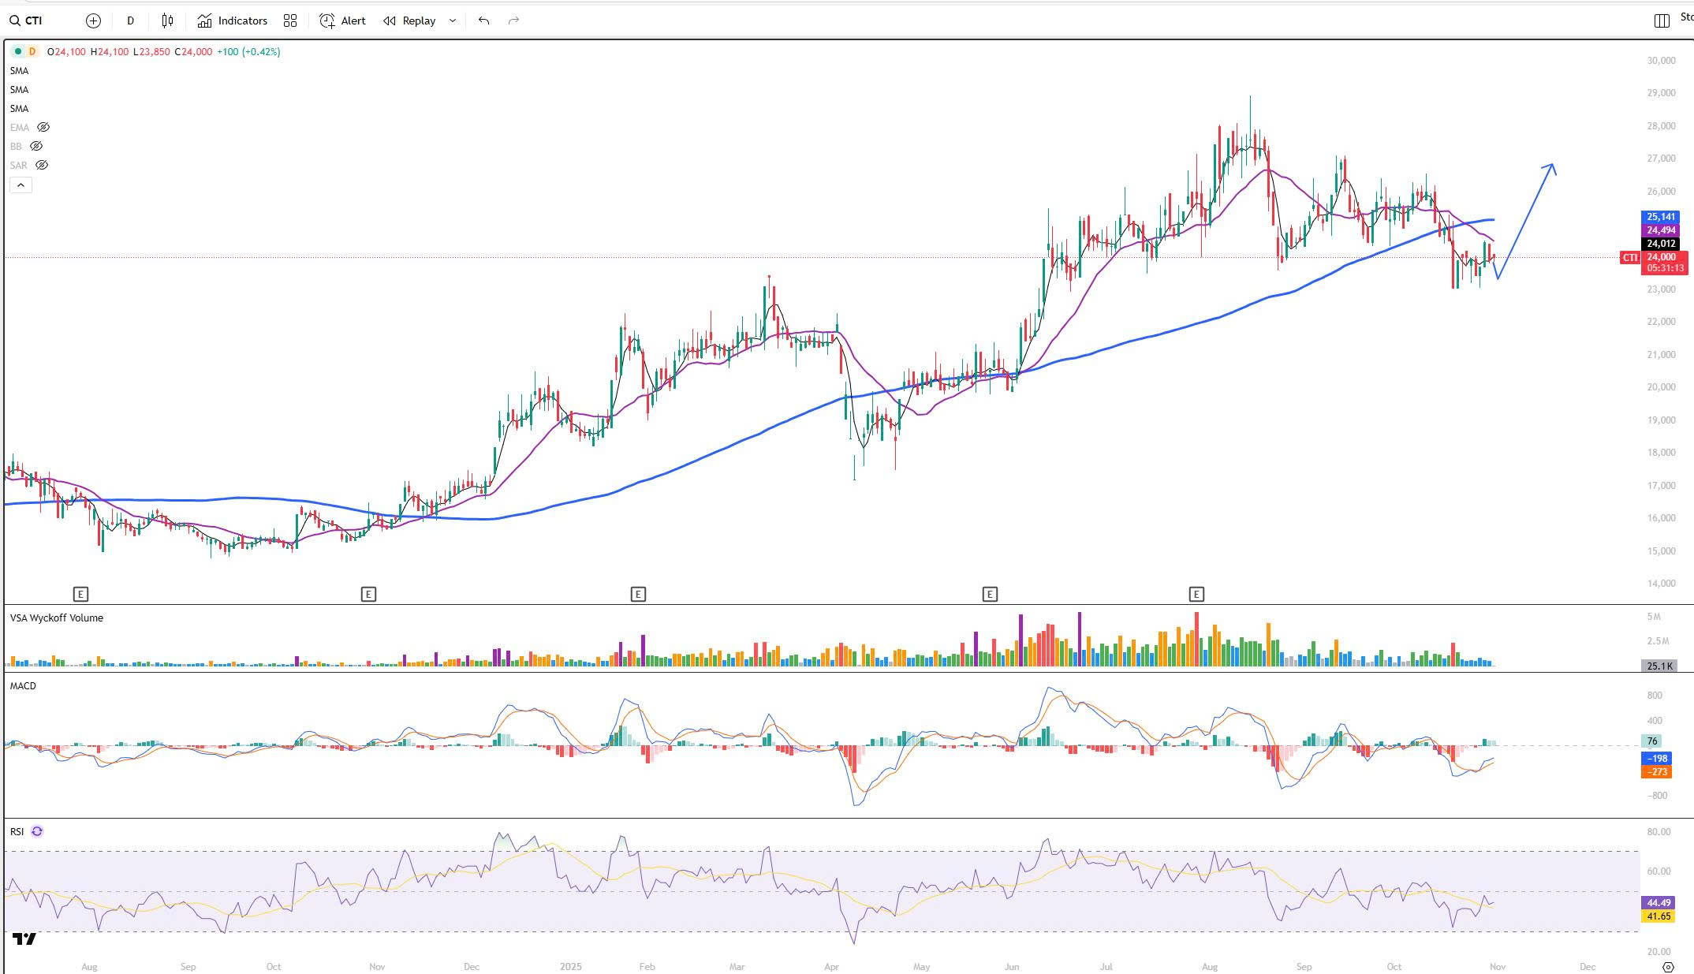This screenshot has height=974, width=1694.
Task: Expand the Replay dropdown arrow
Action: [x=453, y=21]
